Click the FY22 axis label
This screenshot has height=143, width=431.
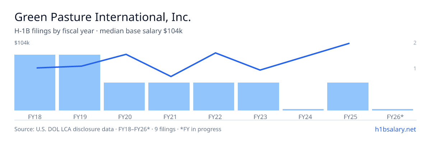214,117
